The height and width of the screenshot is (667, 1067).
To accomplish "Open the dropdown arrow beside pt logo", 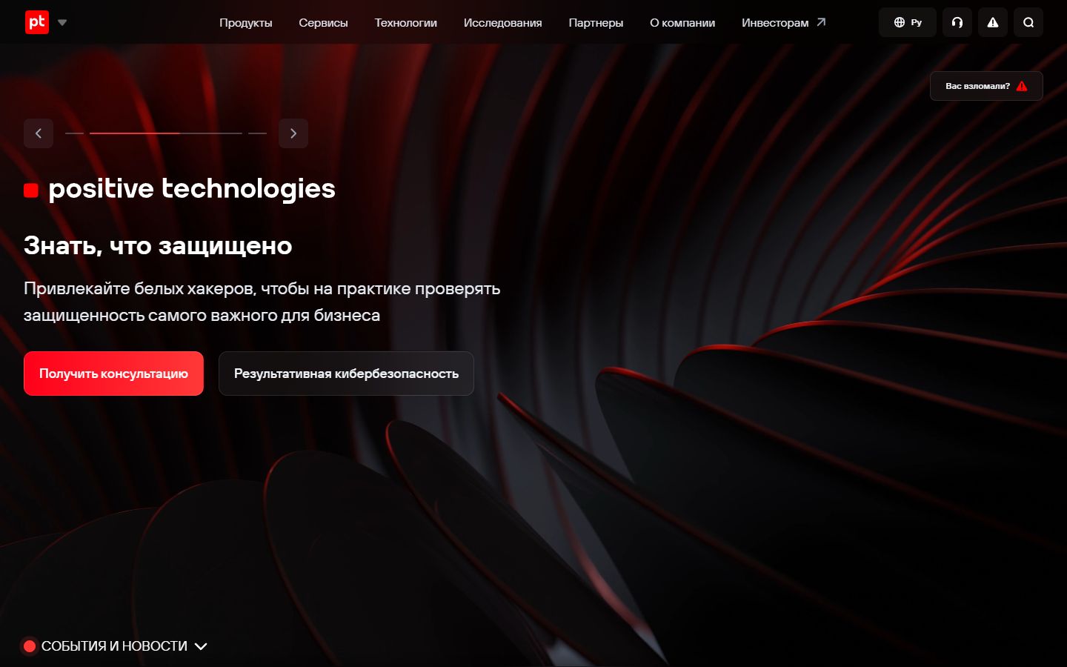I will [62, 22].
